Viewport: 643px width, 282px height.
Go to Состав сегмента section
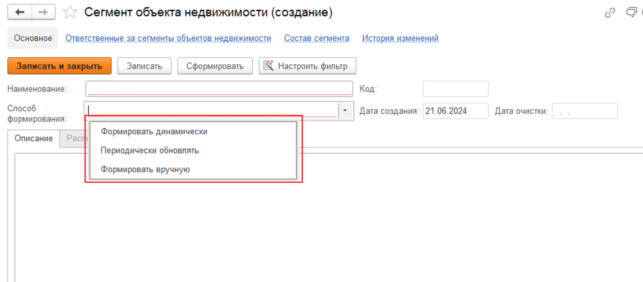pos(317,38)
